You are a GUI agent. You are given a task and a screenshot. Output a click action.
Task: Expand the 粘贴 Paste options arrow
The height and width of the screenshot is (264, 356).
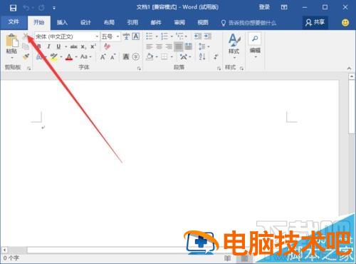pos(12,58)
